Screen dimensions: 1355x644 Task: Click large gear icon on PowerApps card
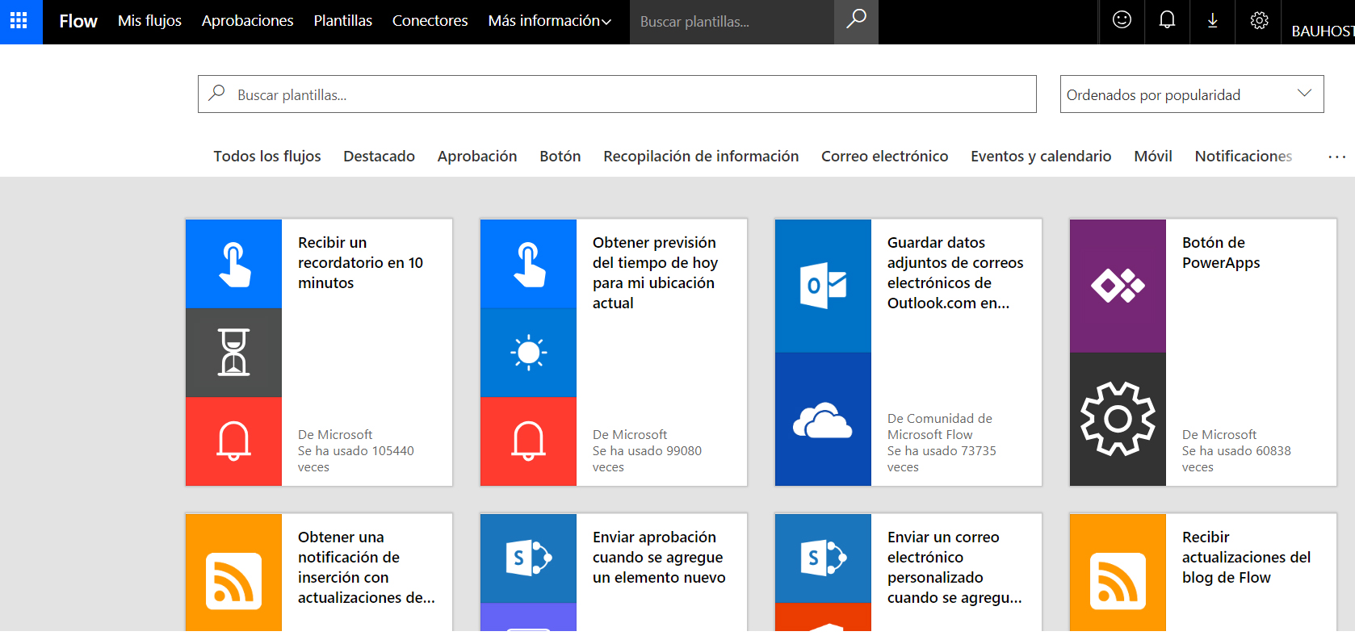coord(1118,419)
